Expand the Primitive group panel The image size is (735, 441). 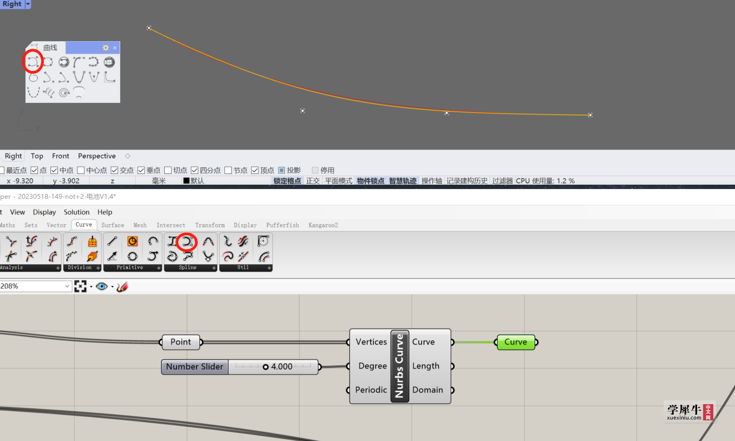tap(159, 268)
